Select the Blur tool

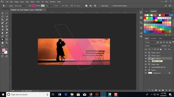pyautogui.click(x=2, y=33)
